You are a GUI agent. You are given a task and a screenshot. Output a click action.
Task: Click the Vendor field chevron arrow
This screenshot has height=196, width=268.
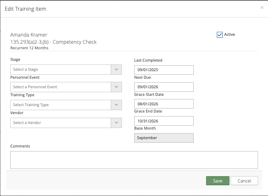tap(116, 123)
